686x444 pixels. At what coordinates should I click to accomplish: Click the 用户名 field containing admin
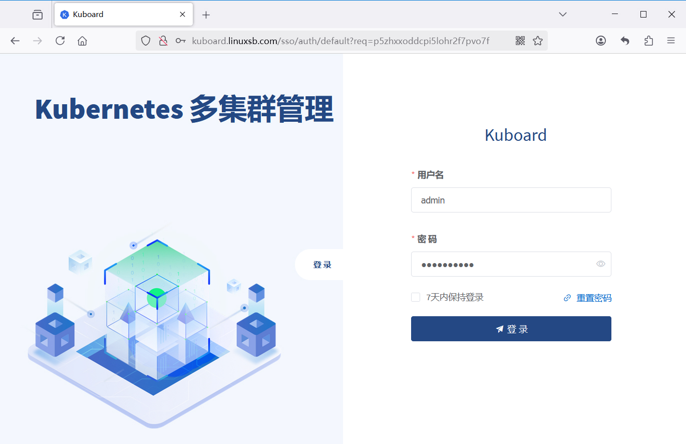[511, 200]
